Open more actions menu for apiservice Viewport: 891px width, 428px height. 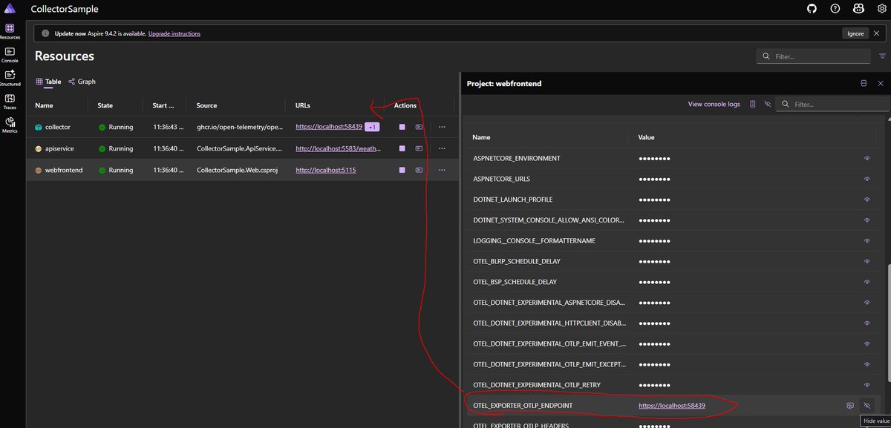click(x=442, y=148)
